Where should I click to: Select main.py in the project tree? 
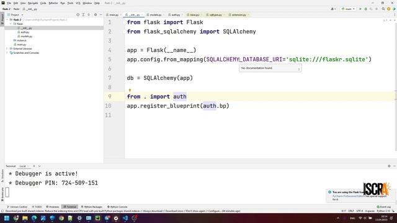20,45
